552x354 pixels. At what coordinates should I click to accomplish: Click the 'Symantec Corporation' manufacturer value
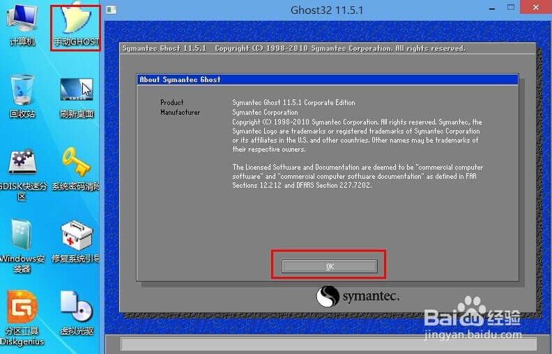pyautogui.click(x=265, y=113)
